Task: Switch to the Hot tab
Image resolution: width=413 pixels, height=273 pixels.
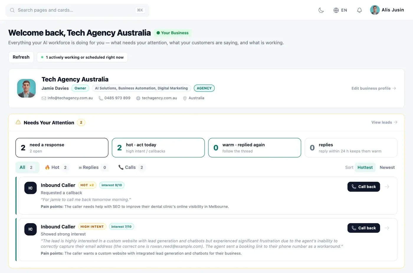Action: coord(57,168)
